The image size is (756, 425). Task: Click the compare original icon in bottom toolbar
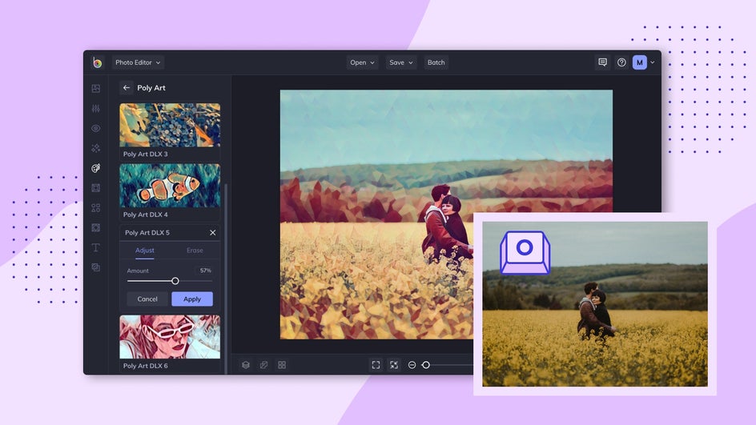pos(263,365)
